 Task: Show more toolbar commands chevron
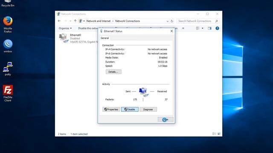pos(183,28)
